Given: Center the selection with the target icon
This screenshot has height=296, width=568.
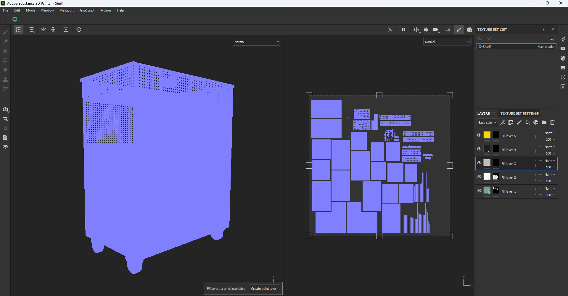Looking at the screenshot, I should click(x=66, y=30).
